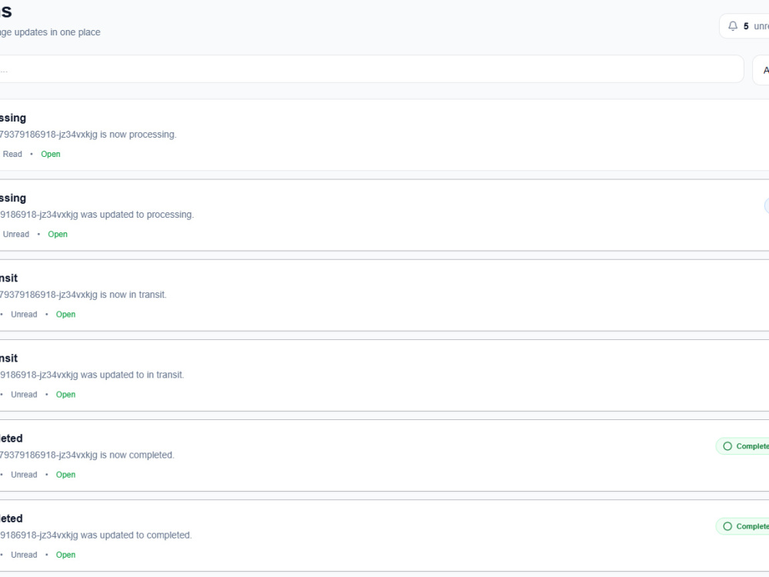Click the Read status label
The image size is (769, 577).
12,154
